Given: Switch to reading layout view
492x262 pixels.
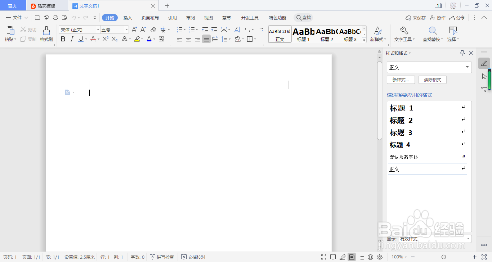Looking at the screenshot, I should pos(333,257).
